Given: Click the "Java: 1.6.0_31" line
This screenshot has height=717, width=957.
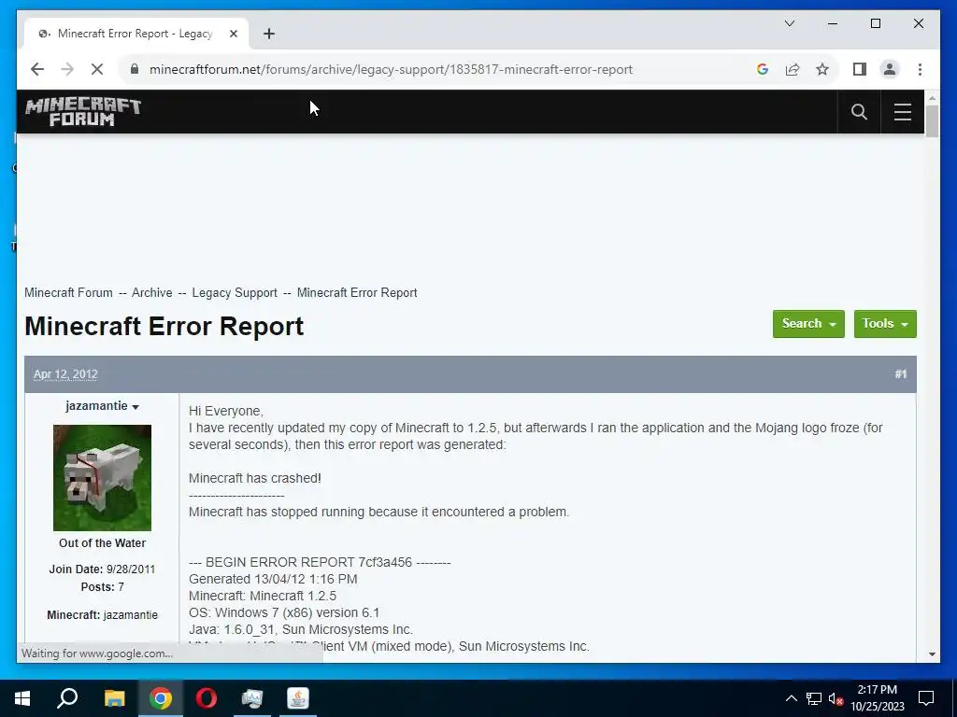Looking at the screenshot, I should 301,629.
